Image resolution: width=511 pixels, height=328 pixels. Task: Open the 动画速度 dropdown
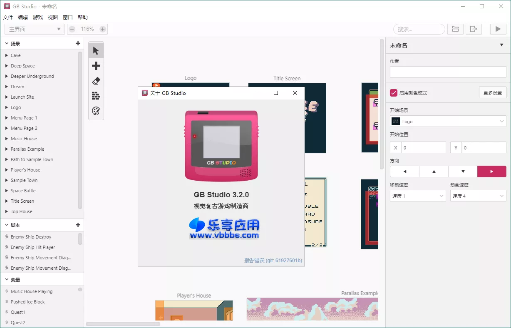click(x=478, y=196)
